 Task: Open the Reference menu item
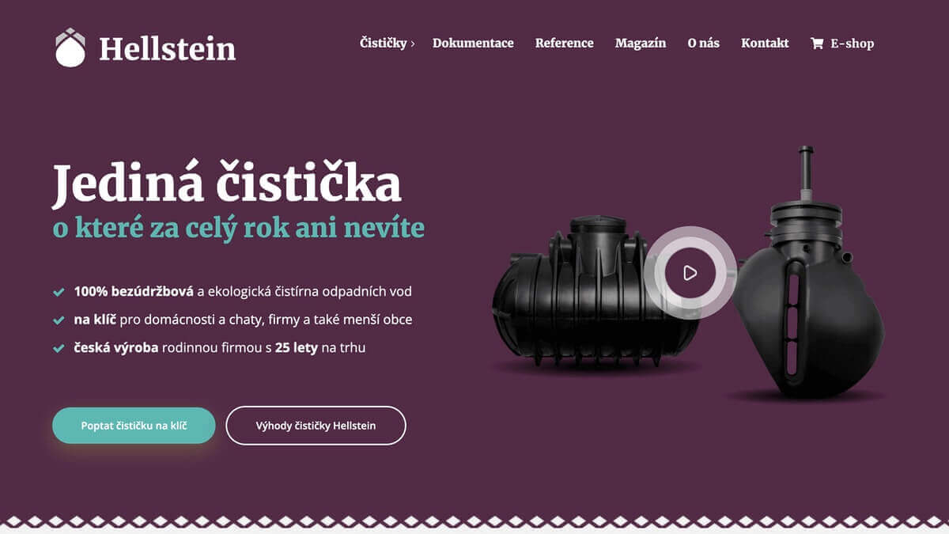click(564, 44)
